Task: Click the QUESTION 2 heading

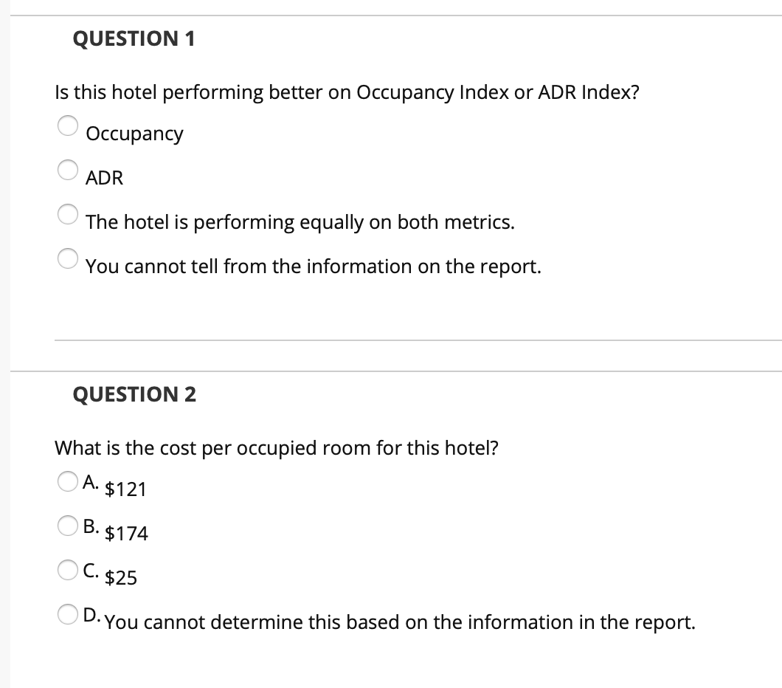Action: tap(135, 395)
